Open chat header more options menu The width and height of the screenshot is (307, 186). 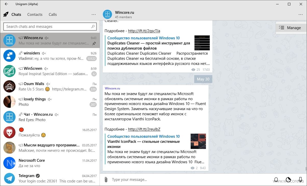click(x=300, y=15)
